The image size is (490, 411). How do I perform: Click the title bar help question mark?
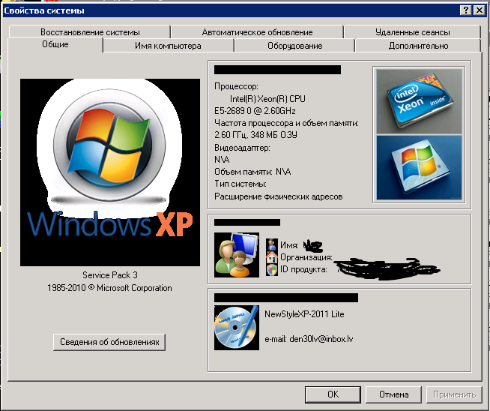(465, 10)
